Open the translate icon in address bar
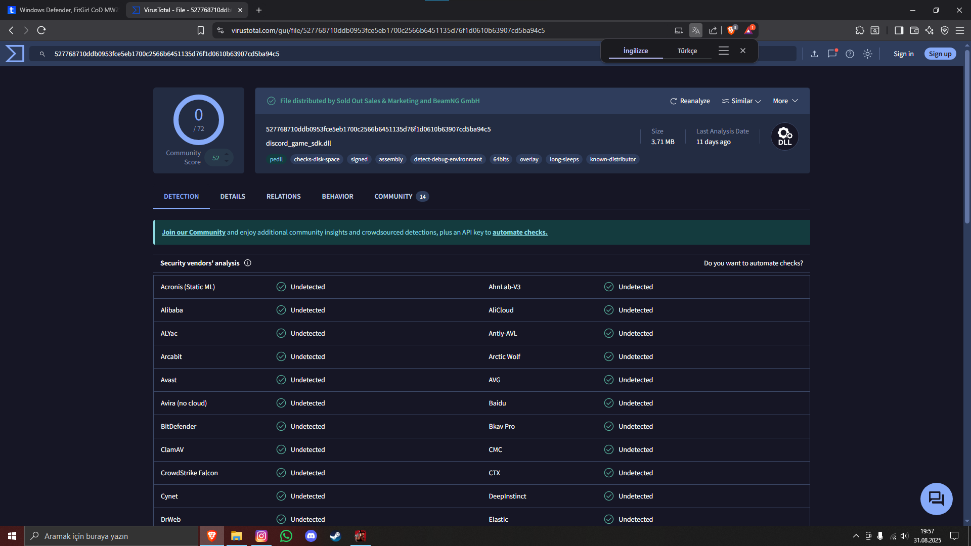Viewport: 971px width, 546px height. click(x=696, y=30)
